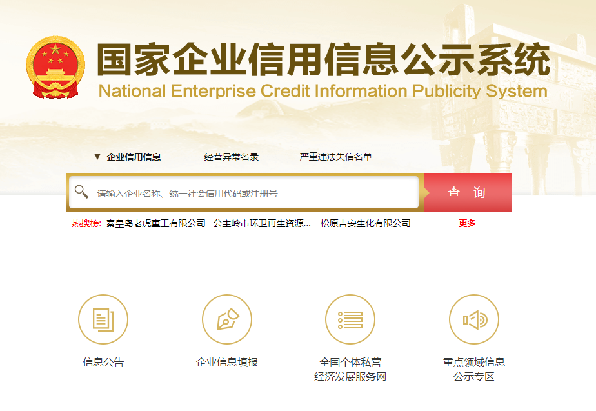Click the national emblem logo
The image size is (596, 411).
[x=55, y=67]
